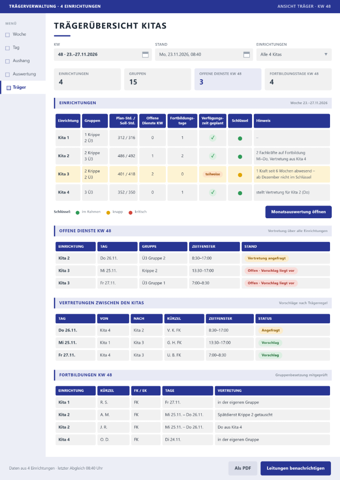Image resolution: width=340 pixels, height=480 pixels.
Task: Click the 'G. H. FK' Kürzel cell
Action: [x=184, y=343]
